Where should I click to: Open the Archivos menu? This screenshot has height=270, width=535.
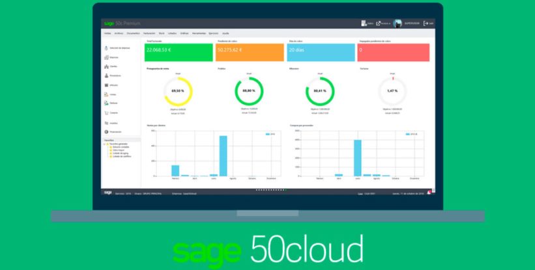119,33
